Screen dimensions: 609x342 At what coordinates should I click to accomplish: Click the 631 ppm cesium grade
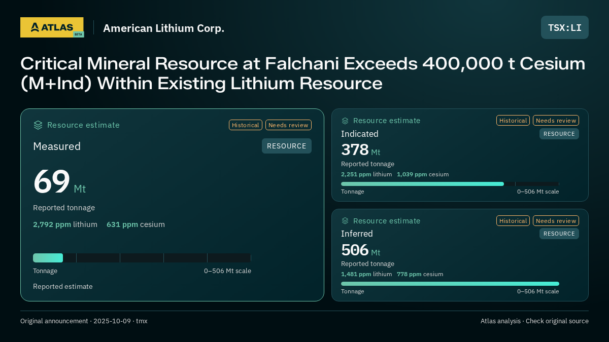click(x=136, y=224)
